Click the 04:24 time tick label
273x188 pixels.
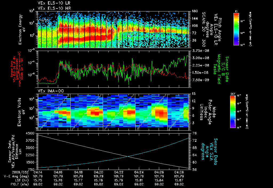pos(139,172)
